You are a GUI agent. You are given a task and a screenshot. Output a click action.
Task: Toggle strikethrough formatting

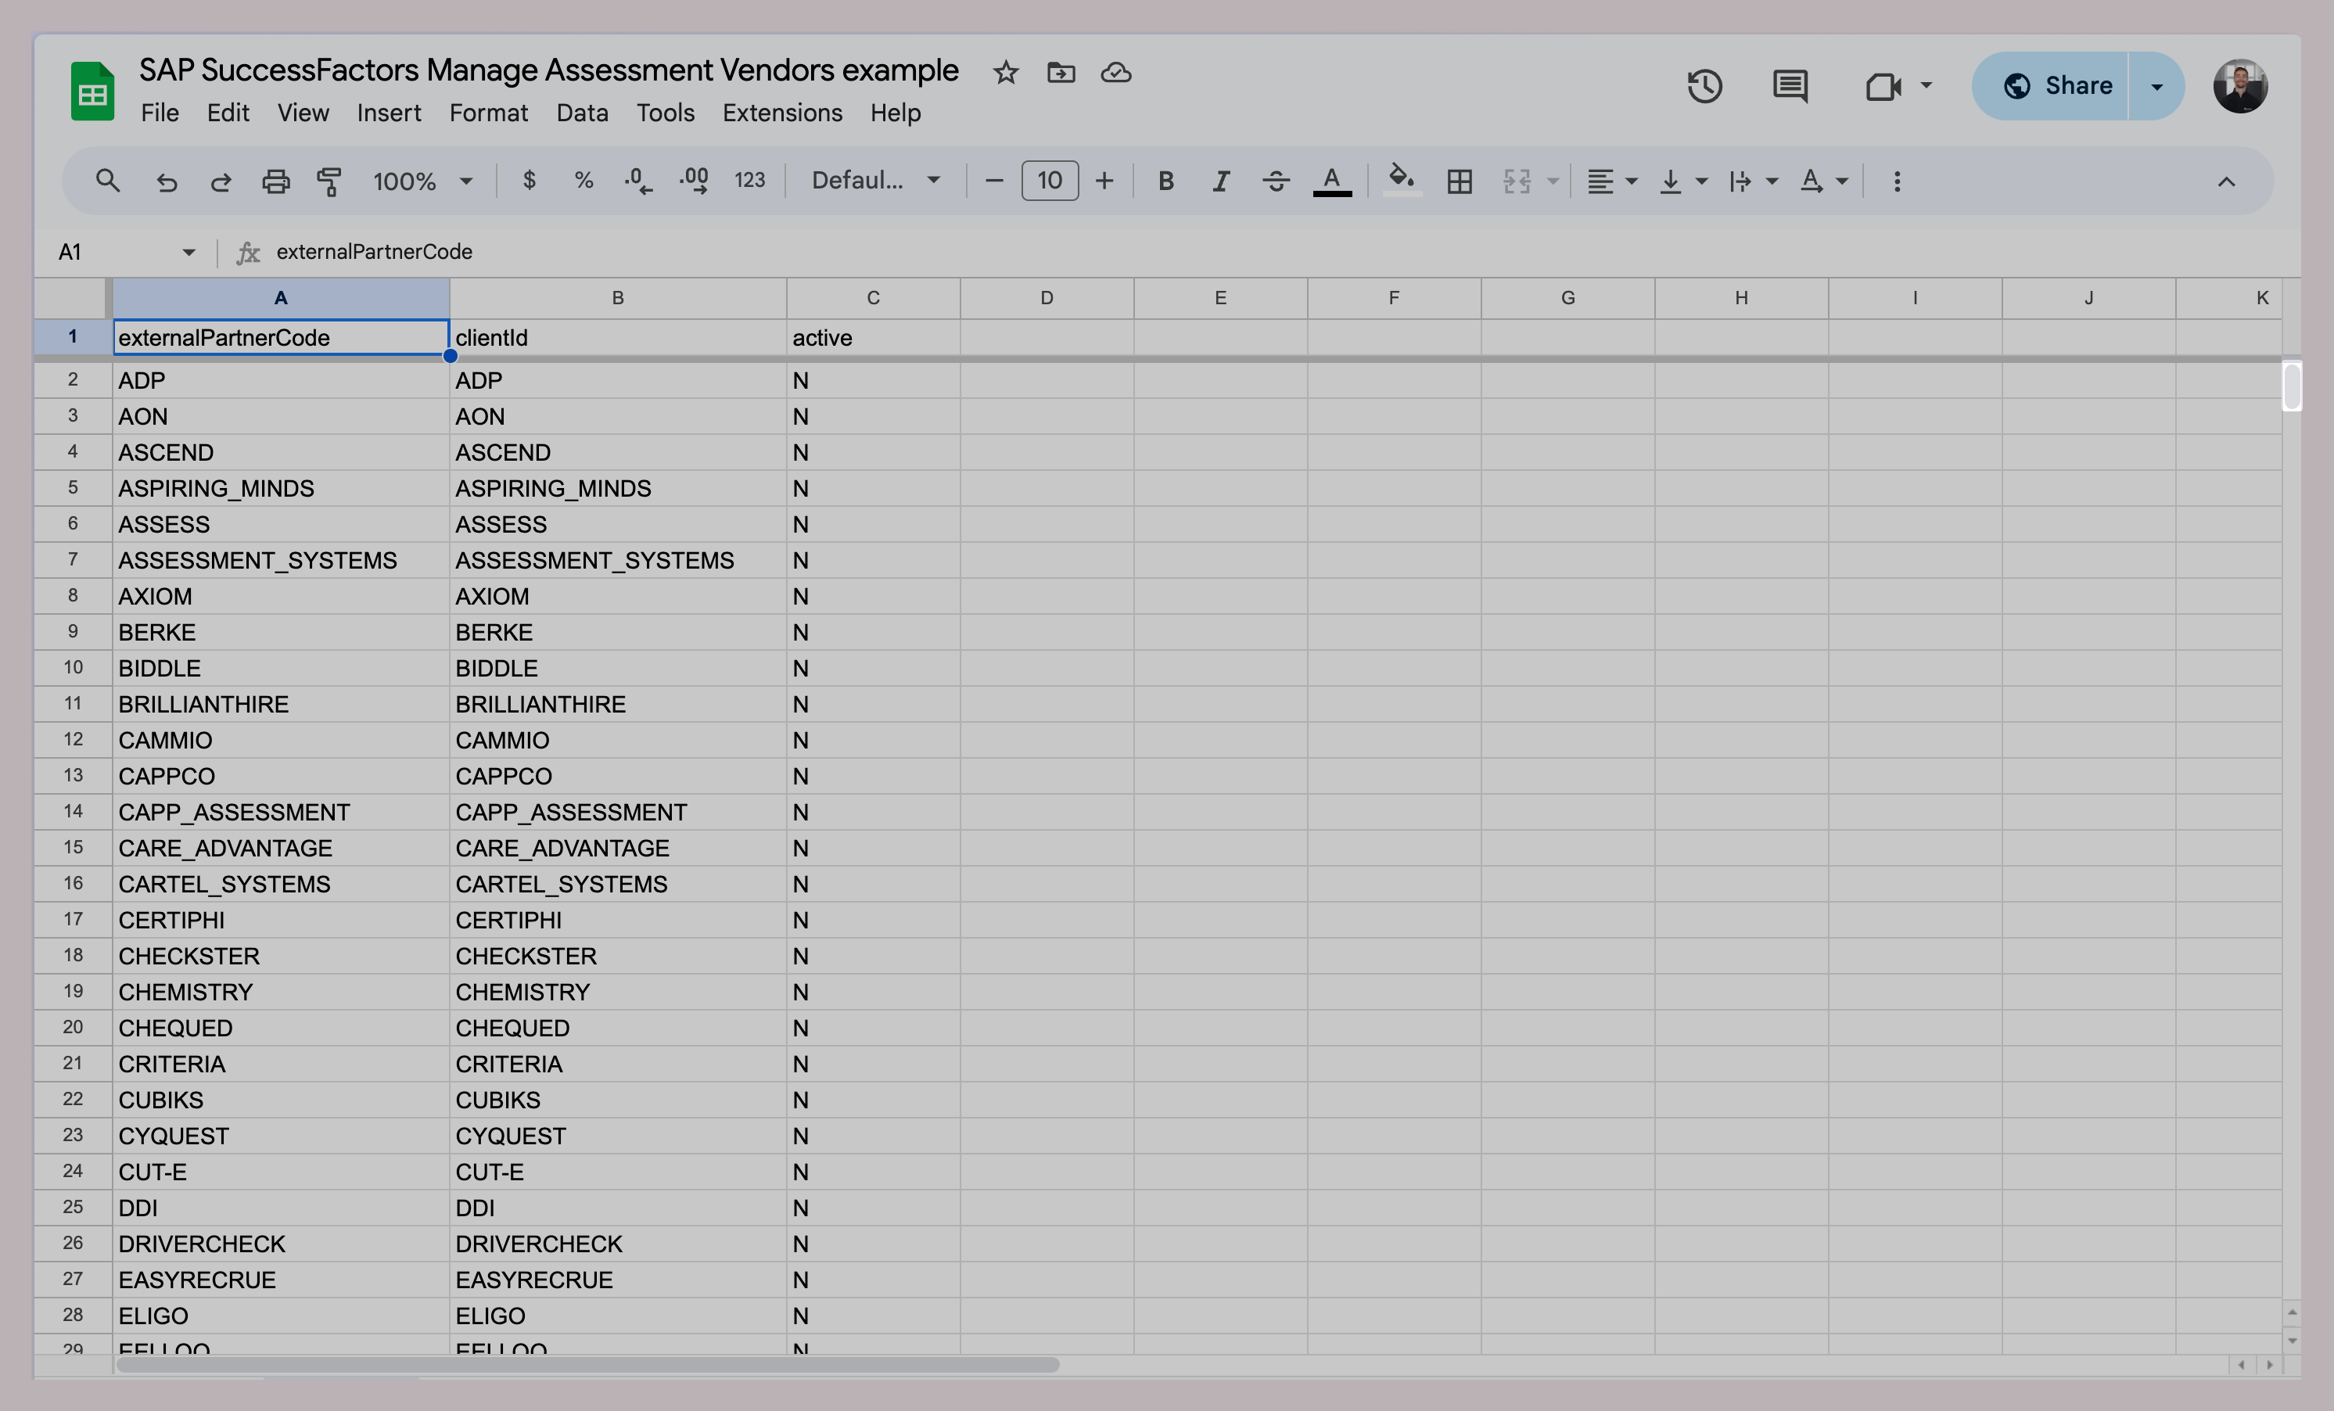coord(1276,181)
